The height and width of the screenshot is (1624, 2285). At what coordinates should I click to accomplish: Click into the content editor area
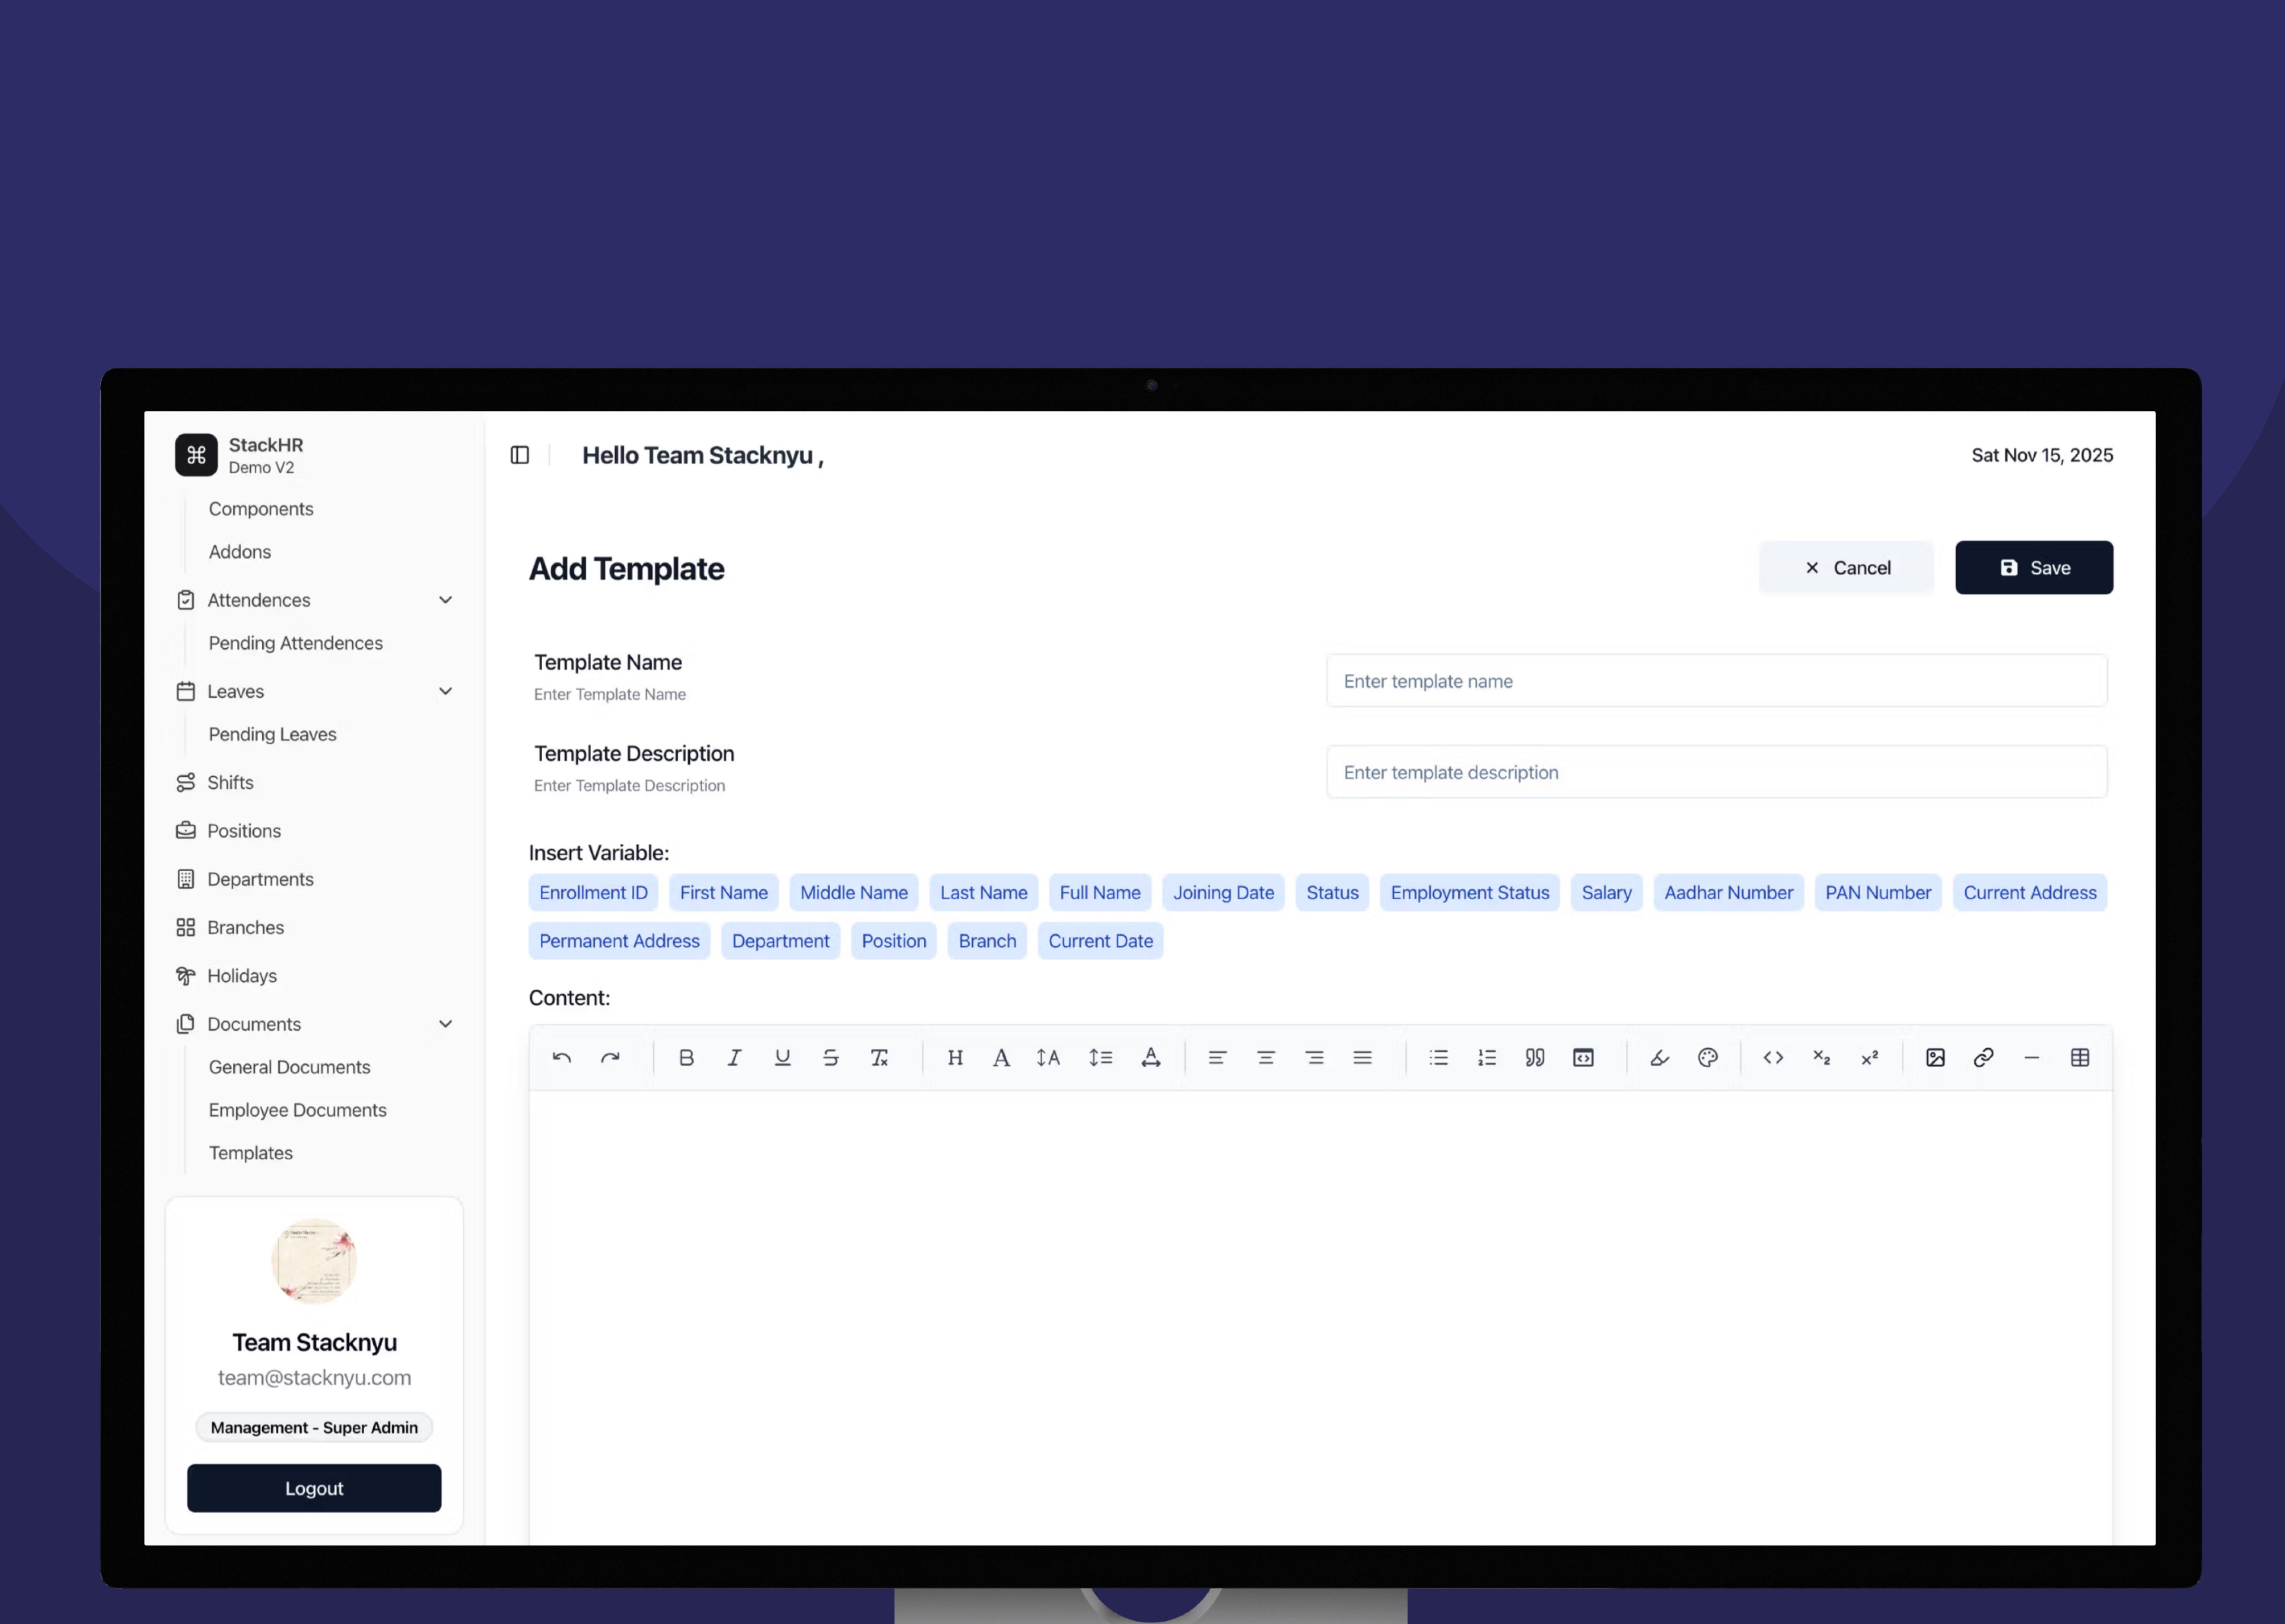tap(1321, 1317)
